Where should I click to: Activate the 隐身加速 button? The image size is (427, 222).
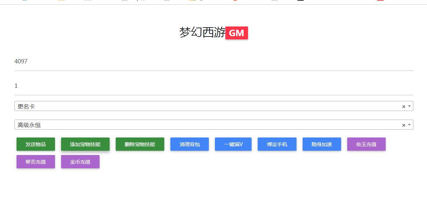pos(322,144)
